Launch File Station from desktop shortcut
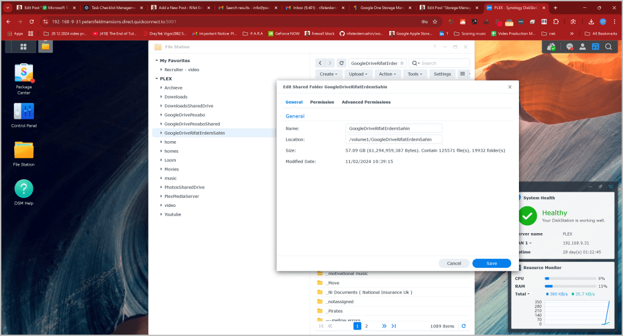 pyautogui.click(x=24, y=153)
